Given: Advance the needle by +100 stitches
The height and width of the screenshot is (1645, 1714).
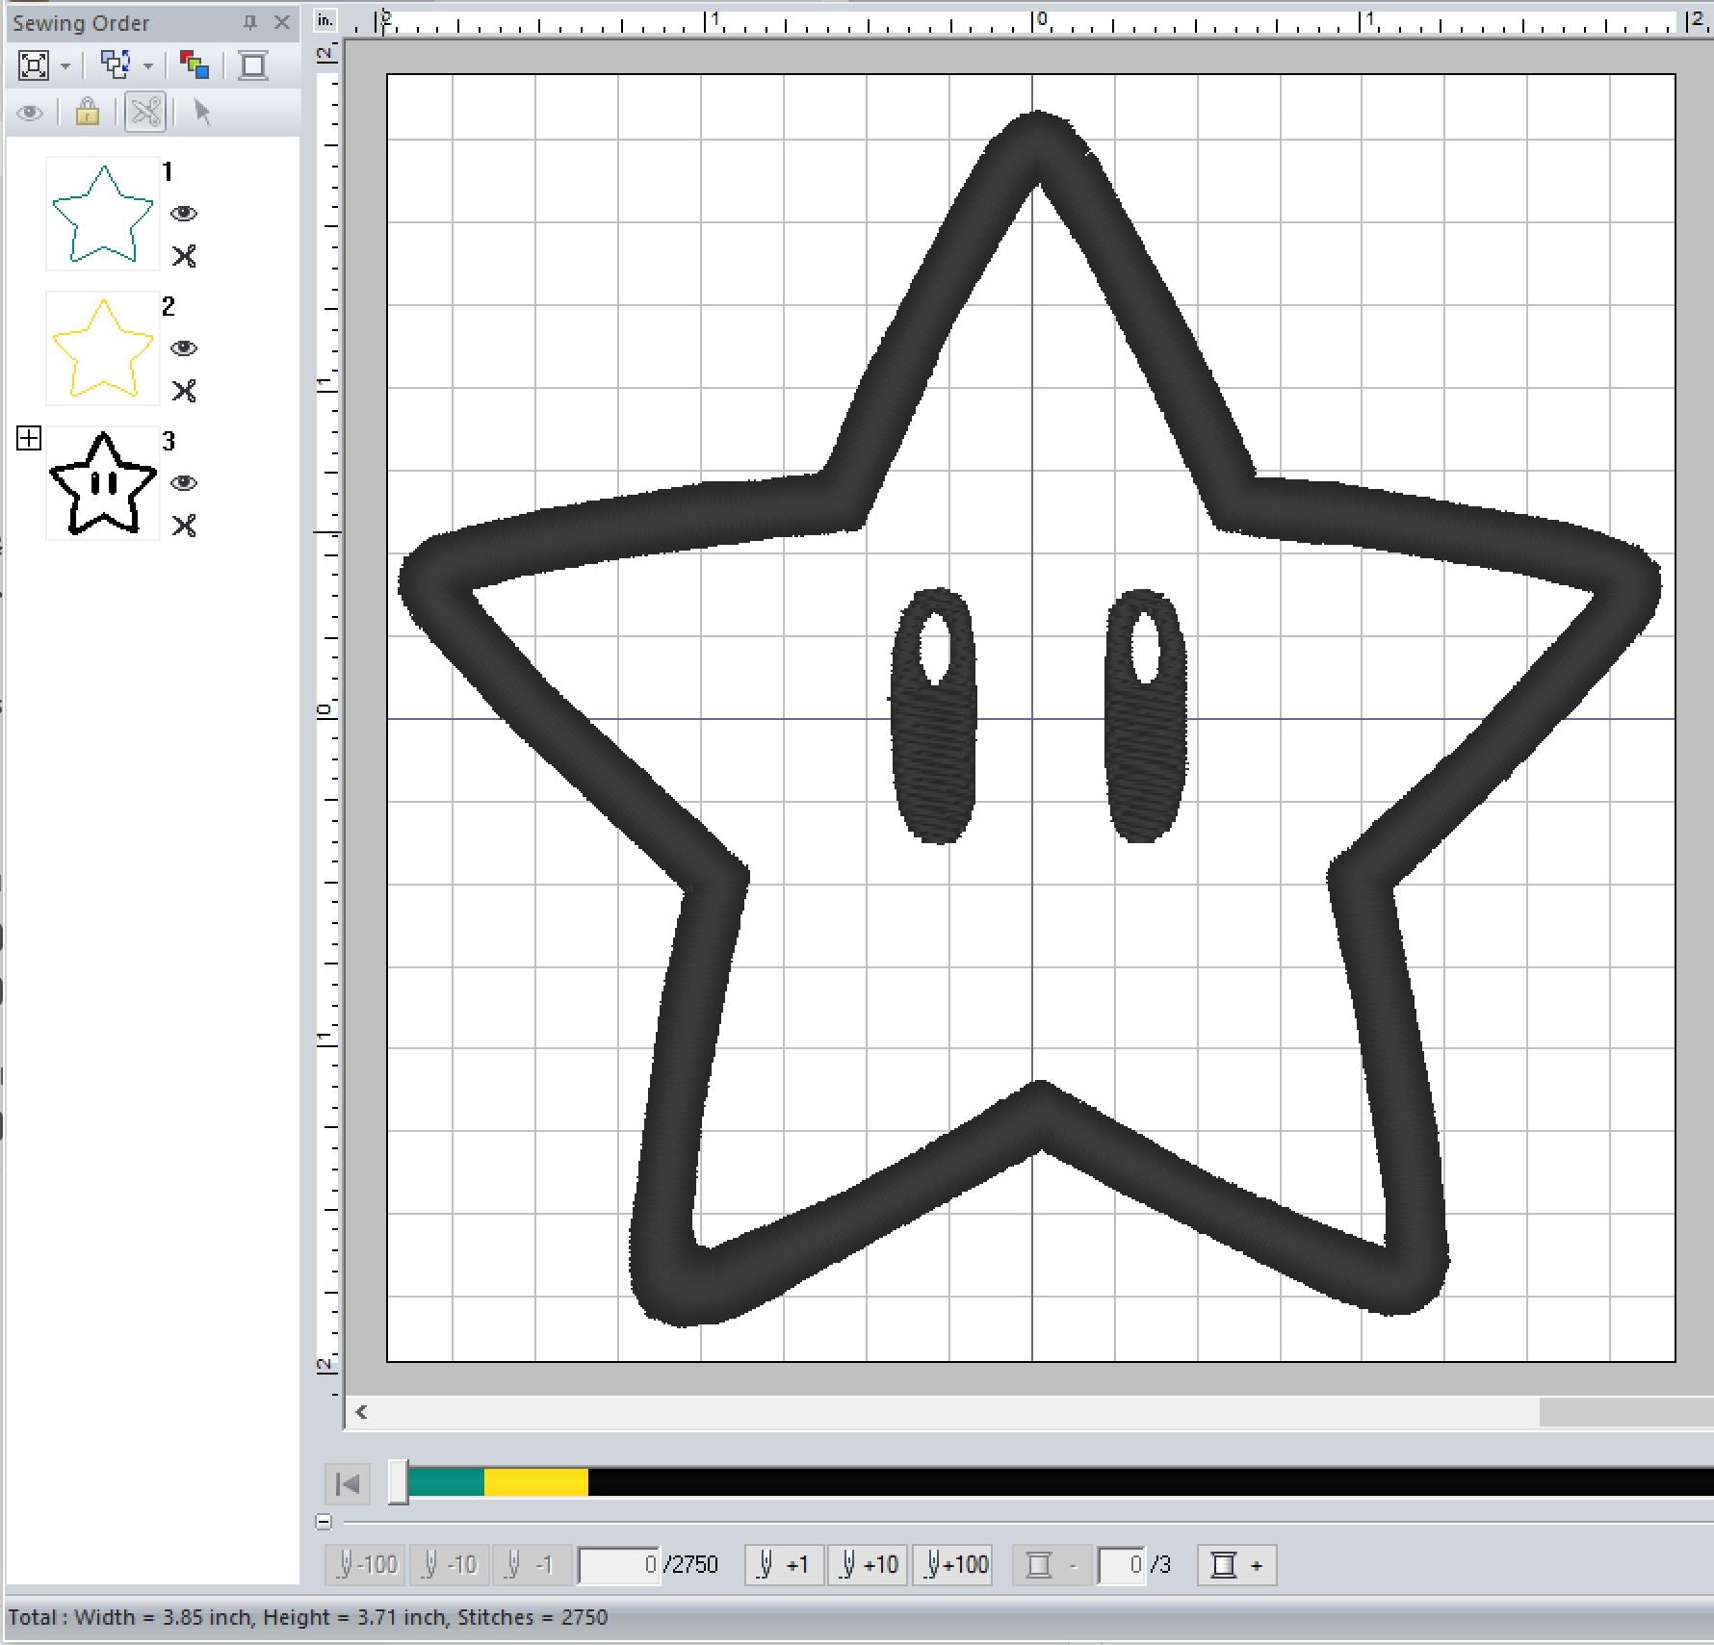Looking at the screenshot, I should click(x=952, y=1565).
